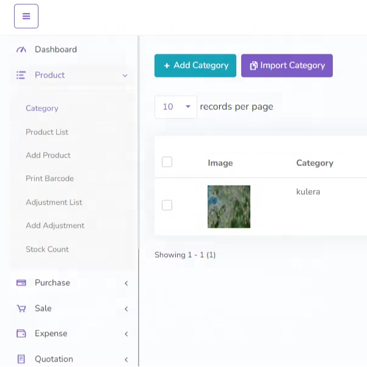Go to Print Barcode menu item
The image size is (367, 367).
point(49,178)
